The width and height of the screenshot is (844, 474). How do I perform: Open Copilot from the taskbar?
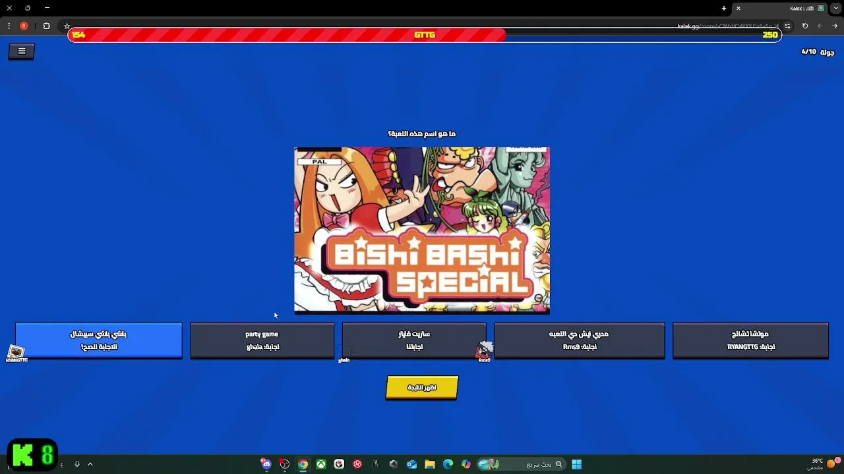click(x=466, y=464)
